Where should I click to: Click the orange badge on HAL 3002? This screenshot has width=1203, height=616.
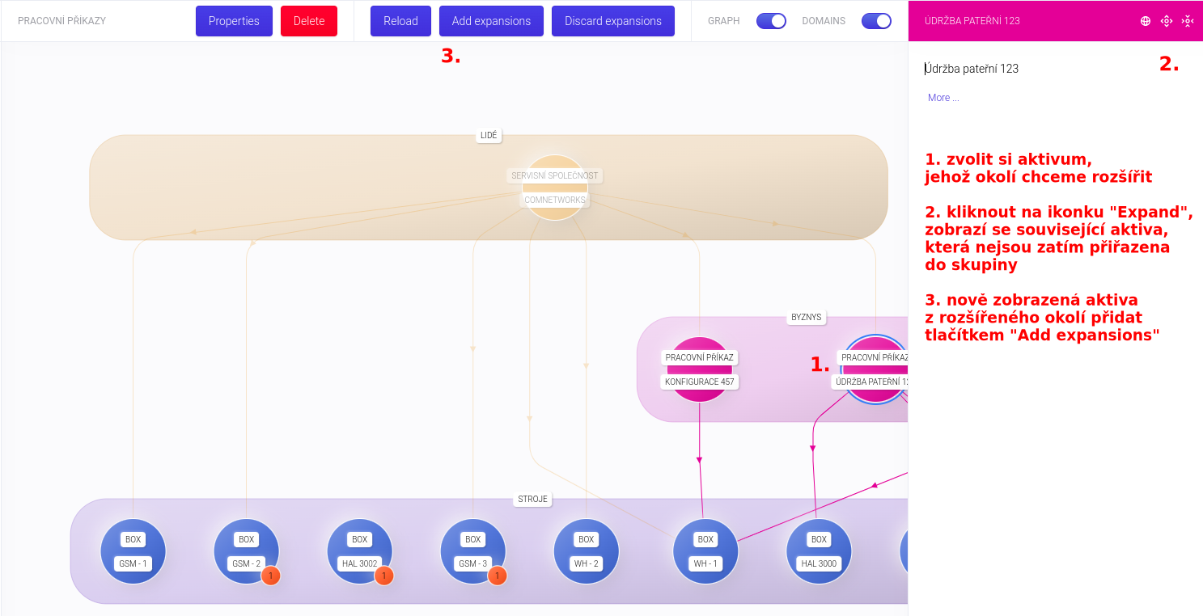(385, 576)
